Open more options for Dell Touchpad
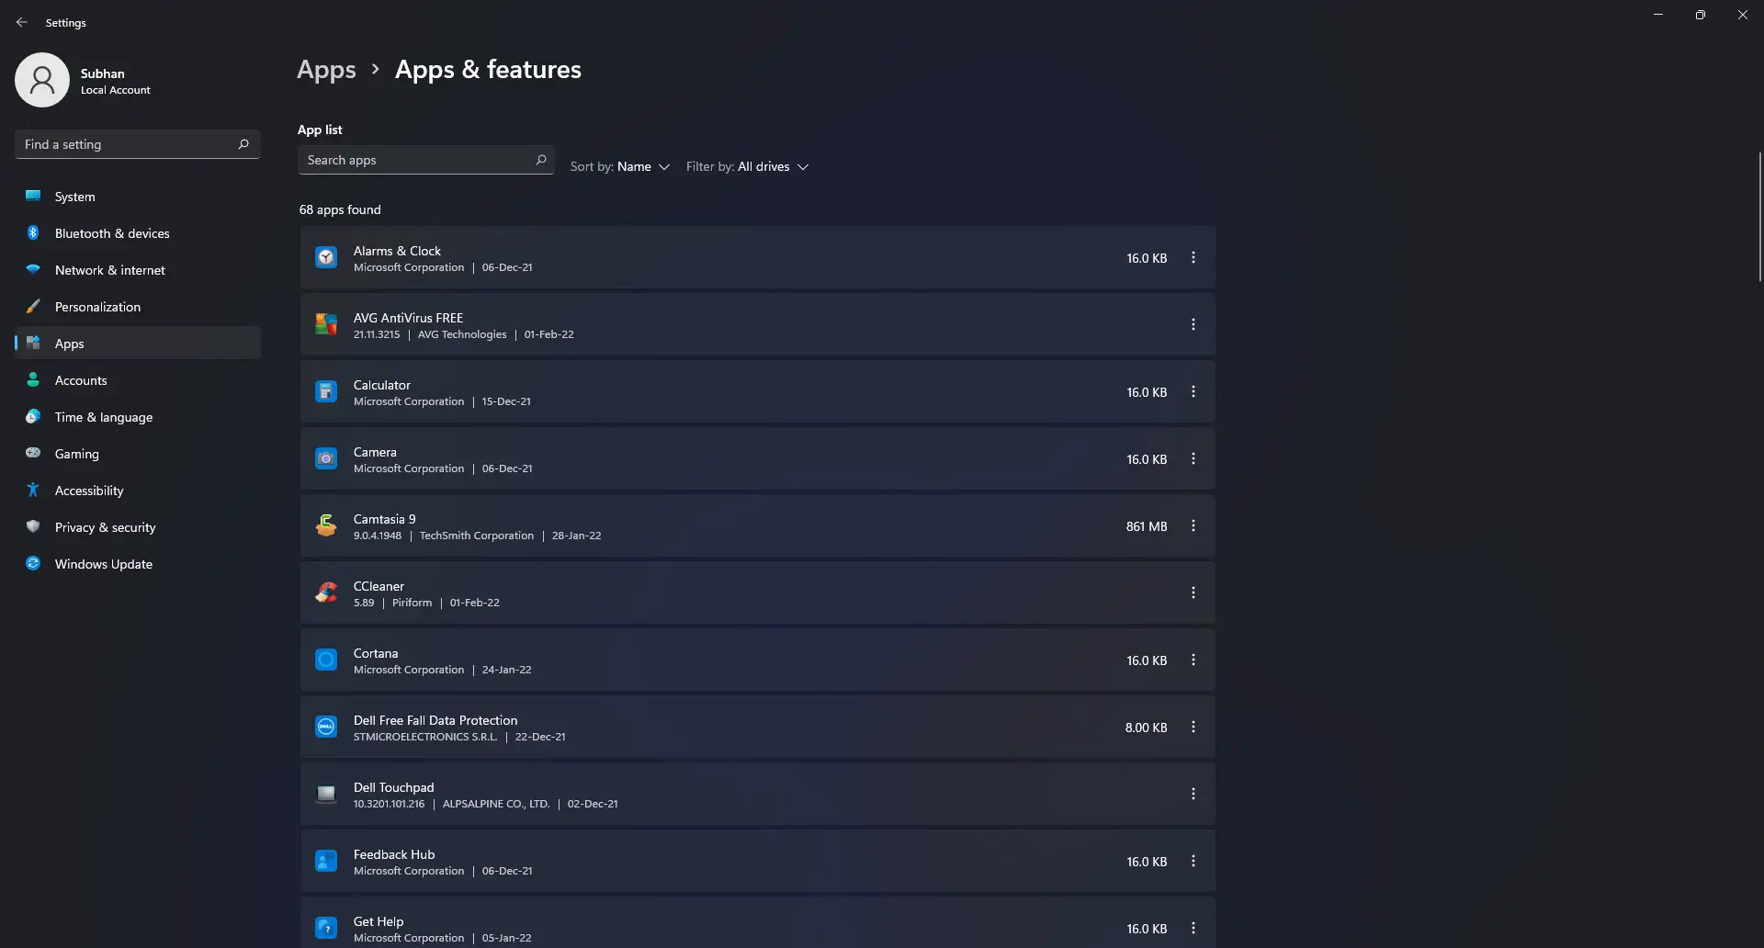Image resolution: width=1764 pixels, height=948 pixels. click(1193, 795)
